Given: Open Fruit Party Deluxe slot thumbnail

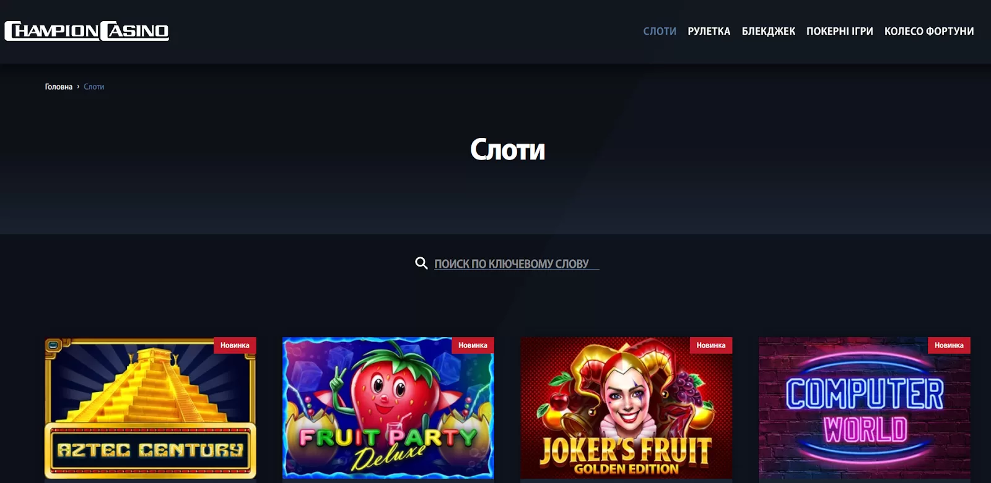Looking at the screenshot, I should pyautogui.click(x=388, y=409).
